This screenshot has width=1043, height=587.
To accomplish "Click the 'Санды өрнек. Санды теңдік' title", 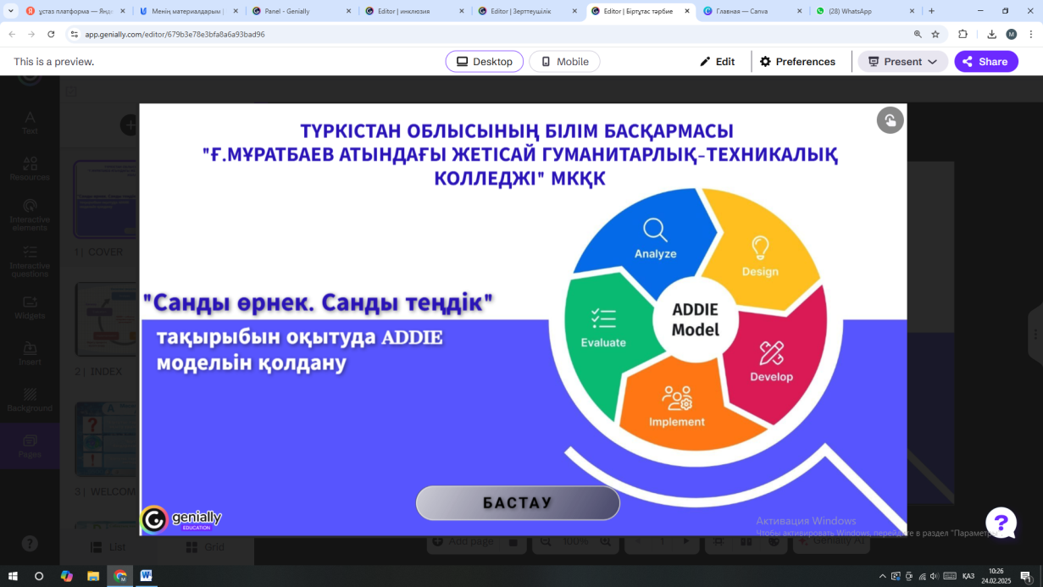I will 318,302.
